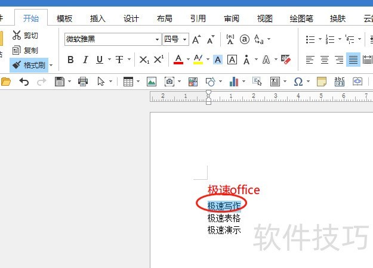This screenshot has width=373, height=268.
Task: Click the subscript X₁ icon
Action: click(x=144, y=60)
